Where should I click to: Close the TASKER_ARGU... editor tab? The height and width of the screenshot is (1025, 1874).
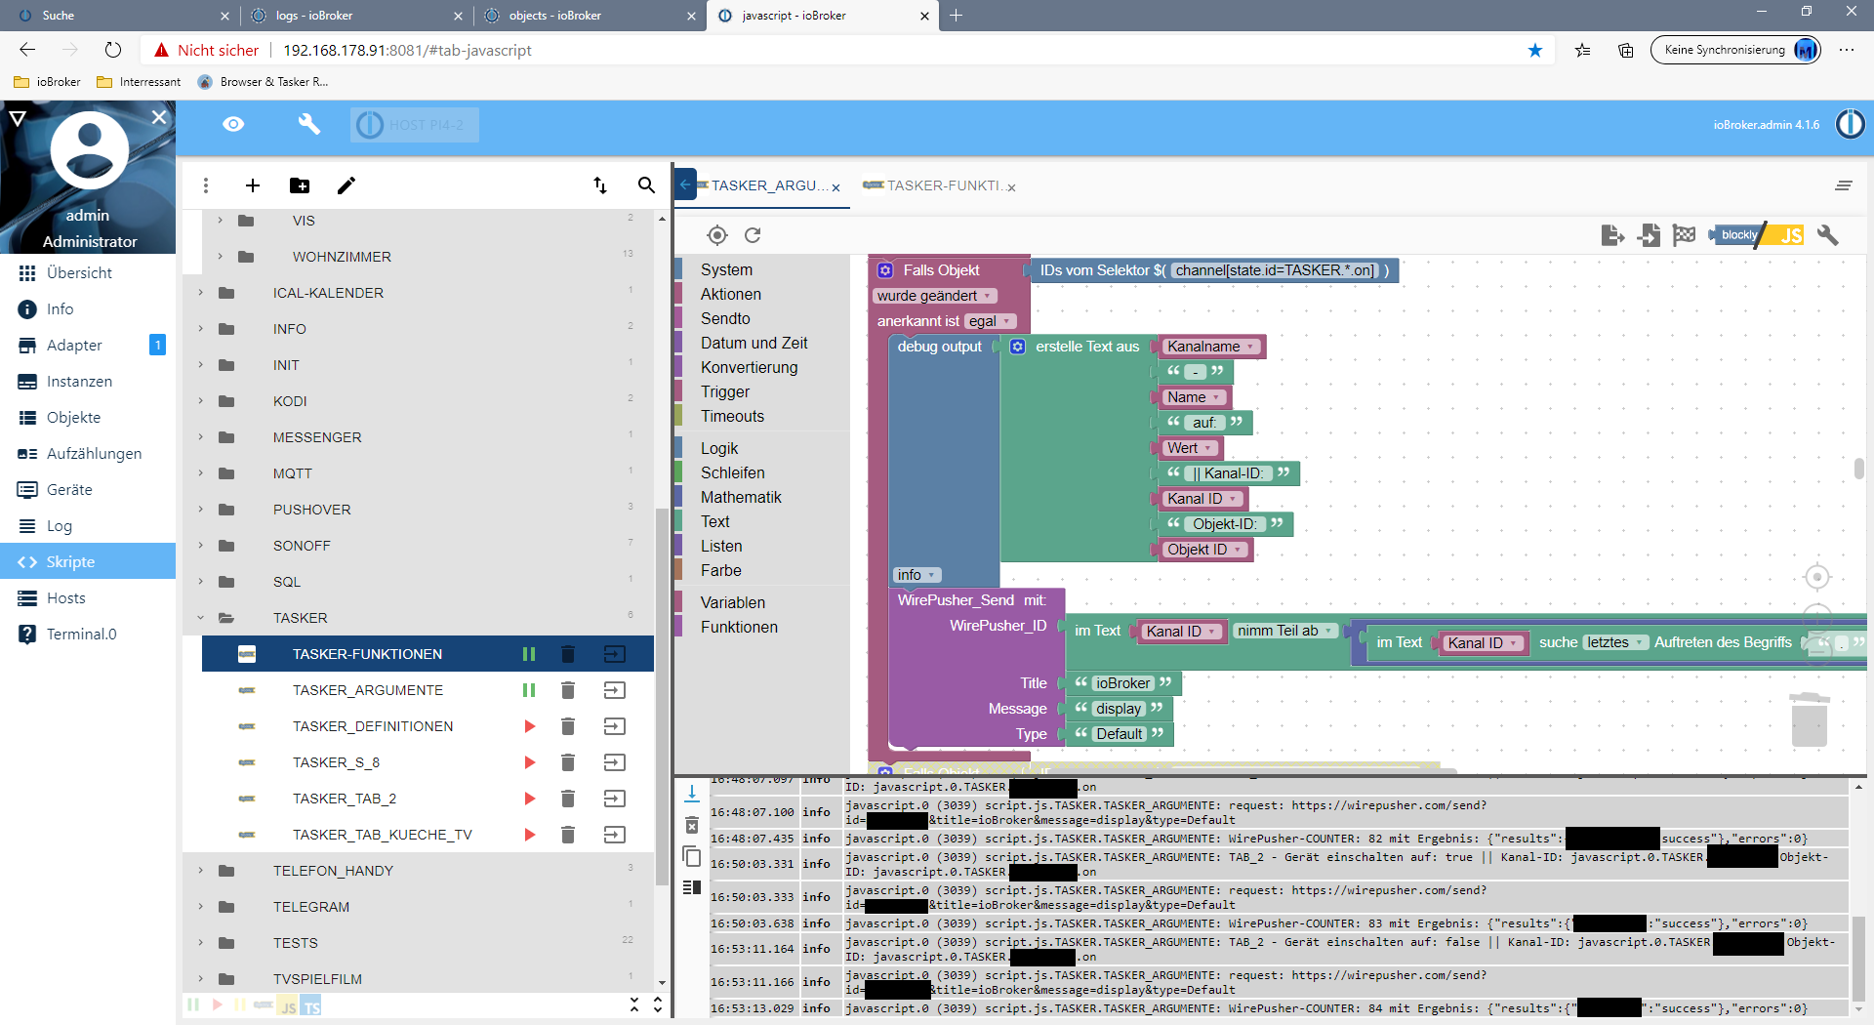[x=836, y=187]
